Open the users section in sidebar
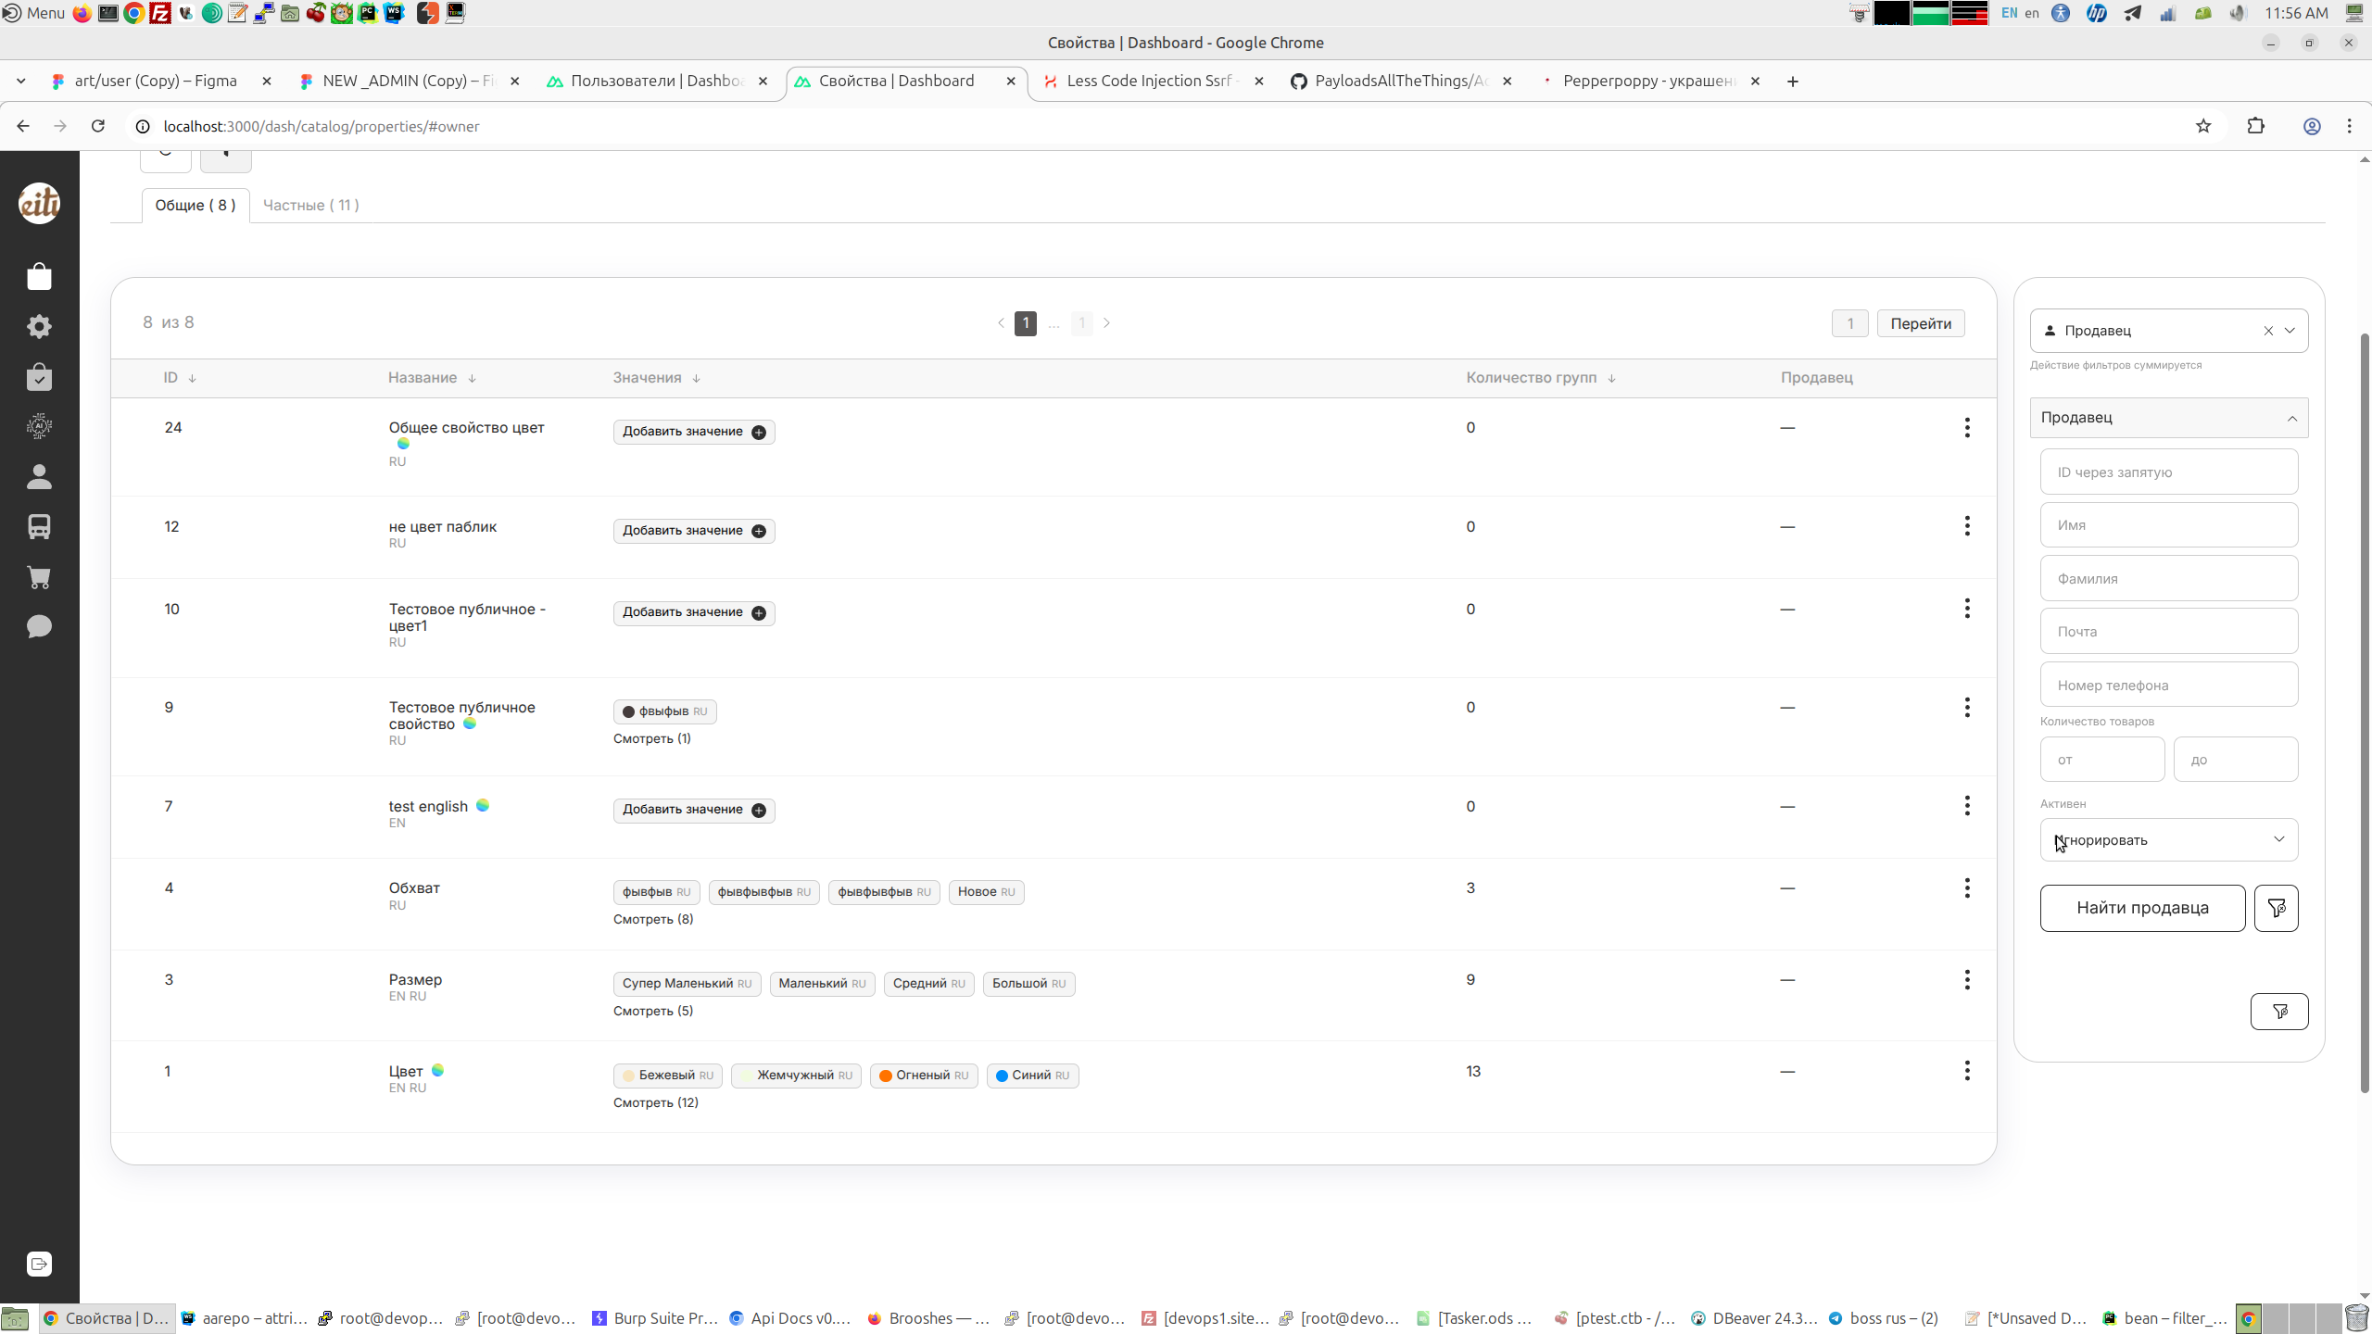 [x=39, y=476]
